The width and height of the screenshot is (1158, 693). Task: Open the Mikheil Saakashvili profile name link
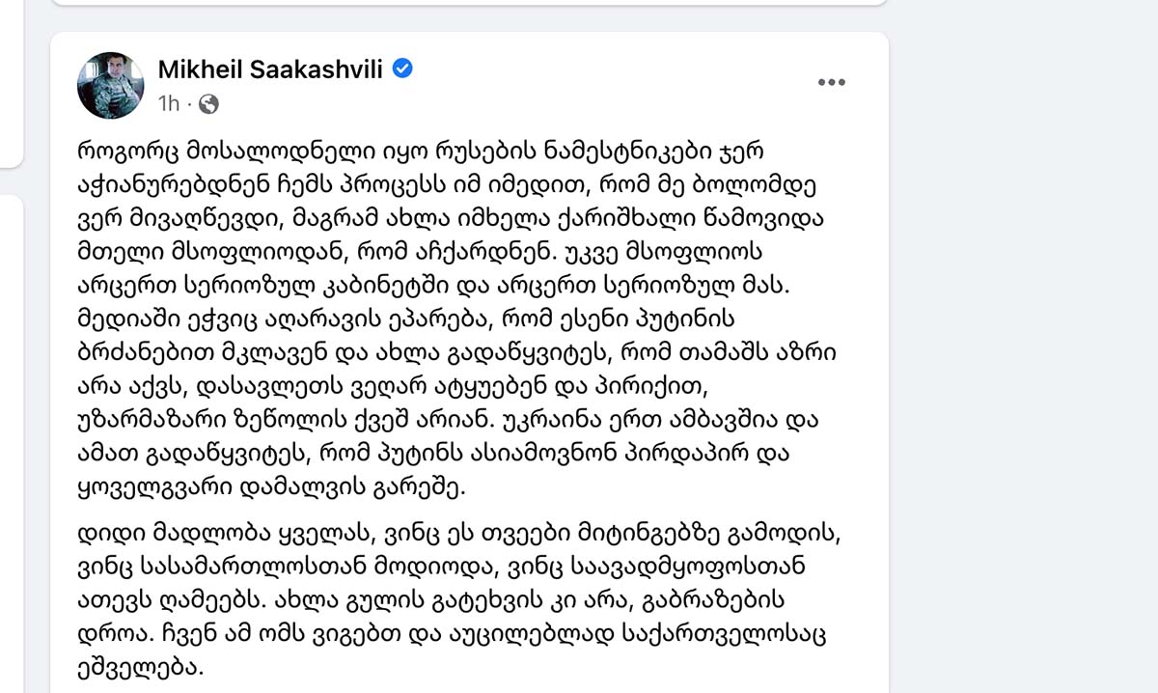click(x=270, y=69)
